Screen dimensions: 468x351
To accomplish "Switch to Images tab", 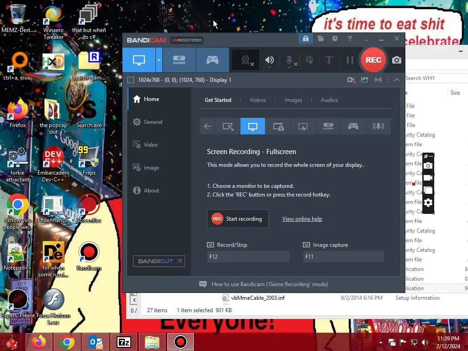I will click(x=293, y=100).
